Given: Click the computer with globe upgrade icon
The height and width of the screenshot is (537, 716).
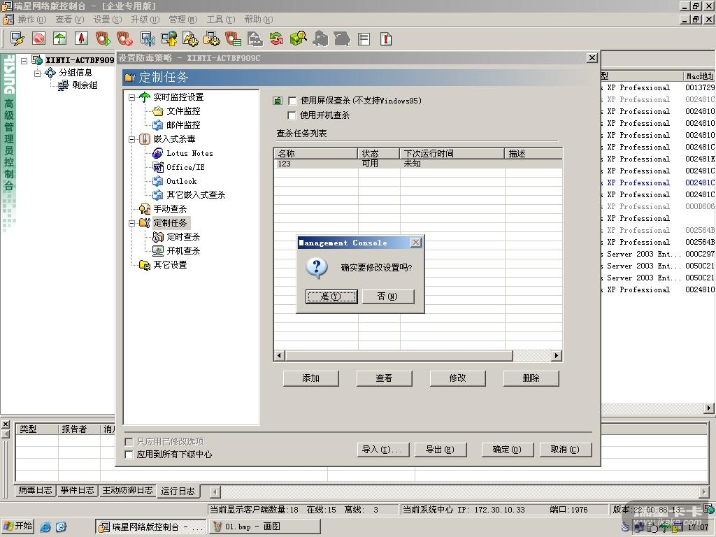Looking at the screenshot, I should point(169,39).
